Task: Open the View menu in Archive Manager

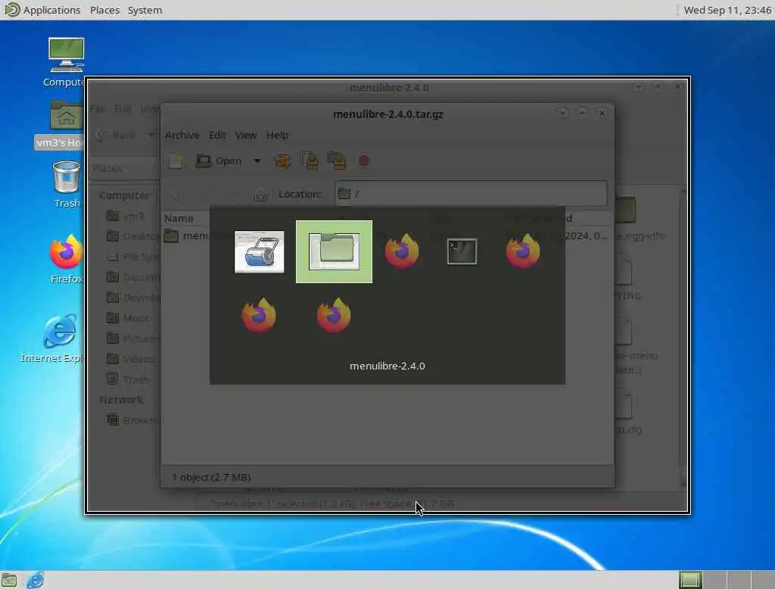Action: (x=246, y=135)
